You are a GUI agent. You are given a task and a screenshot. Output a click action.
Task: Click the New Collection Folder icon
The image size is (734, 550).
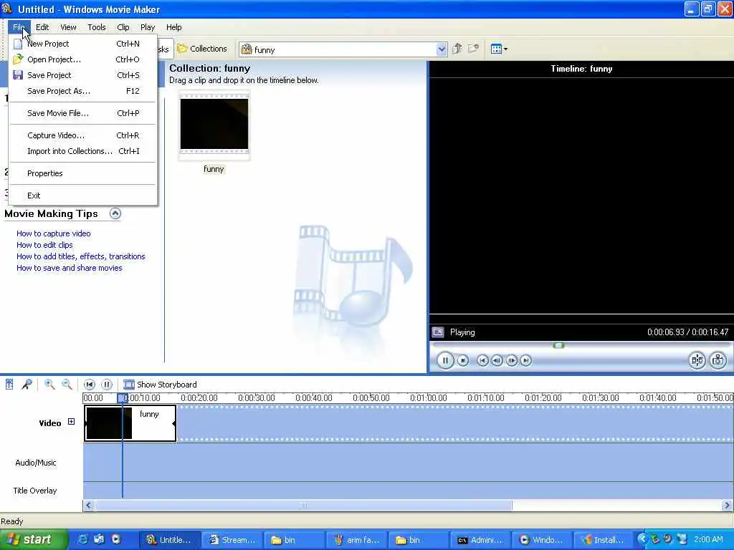473,49
